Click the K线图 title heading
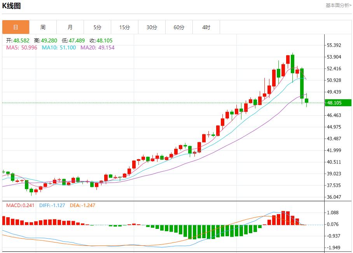This screenshot has height=253, width=353. click(x=12, y=6)
